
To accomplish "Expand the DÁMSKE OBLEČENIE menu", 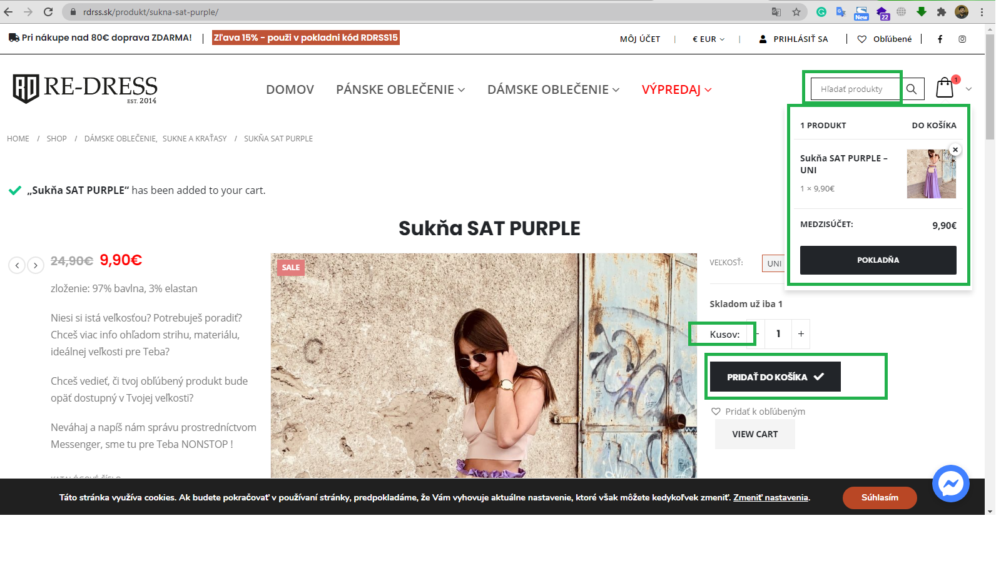I will pyautogui.click(x=554, y=89).
